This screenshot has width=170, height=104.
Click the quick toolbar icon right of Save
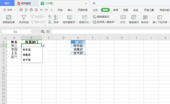(26, 10)
